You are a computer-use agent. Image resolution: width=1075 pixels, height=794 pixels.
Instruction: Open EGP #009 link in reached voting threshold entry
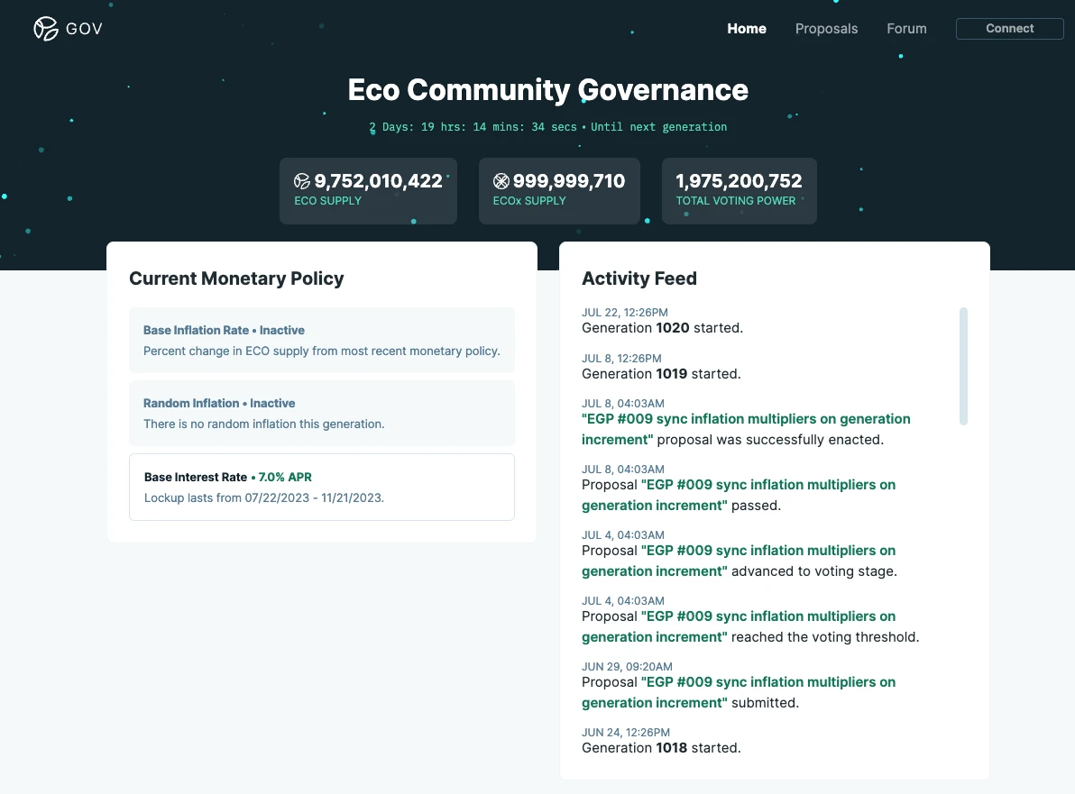point(767,616)
